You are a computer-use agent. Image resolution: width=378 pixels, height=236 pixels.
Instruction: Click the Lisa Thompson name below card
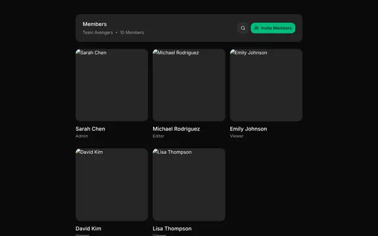pos(172,228)
